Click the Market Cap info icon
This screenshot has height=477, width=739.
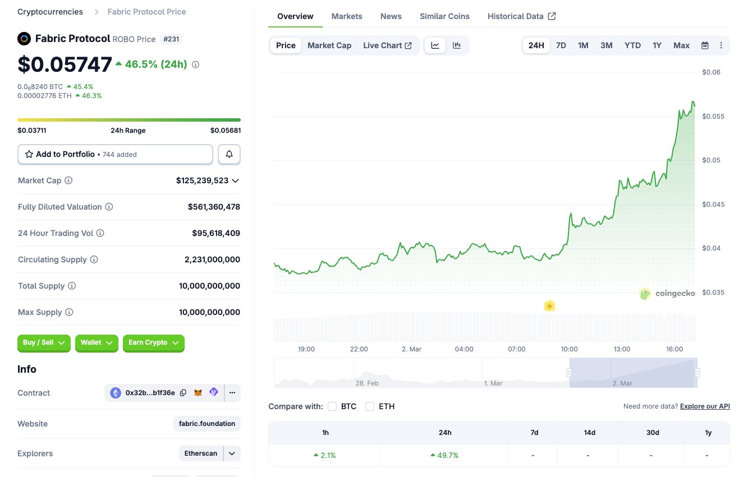pos(68,180)
